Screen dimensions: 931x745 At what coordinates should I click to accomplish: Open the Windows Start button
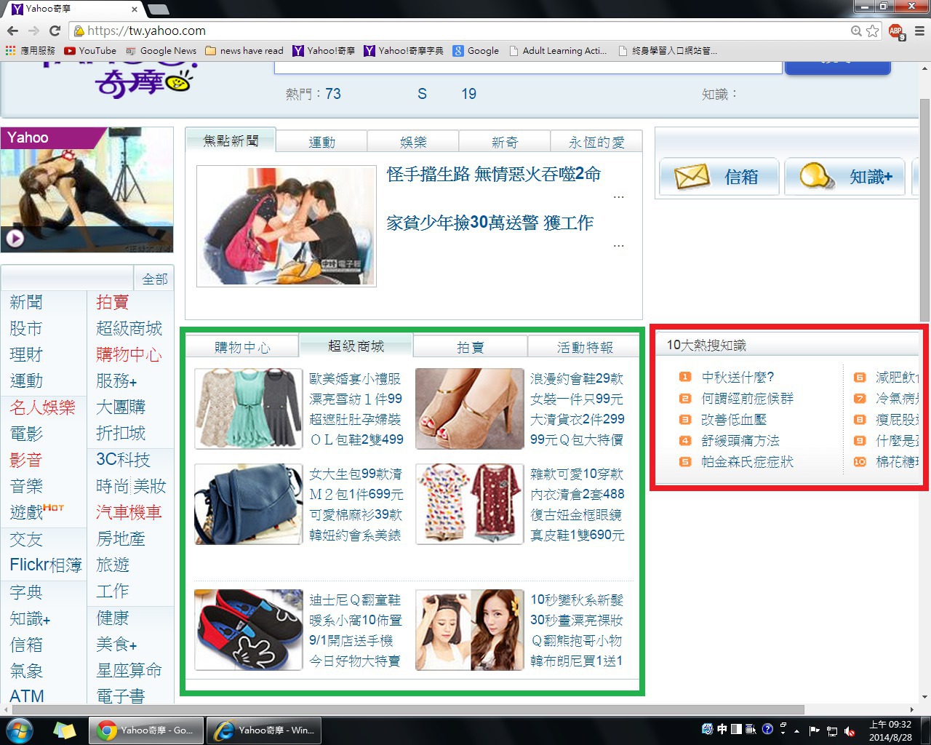coord(19,730)
